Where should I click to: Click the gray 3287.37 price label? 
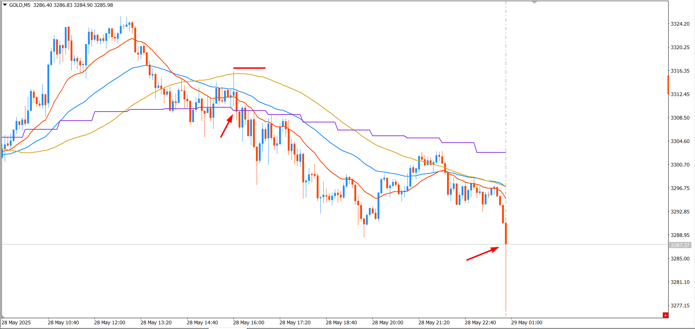(680, 245)
